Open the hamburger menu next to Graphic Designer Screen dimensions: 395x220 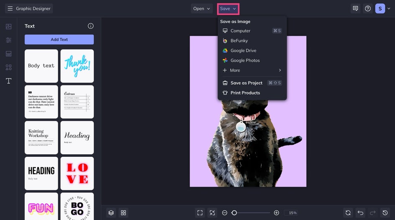[10, 8]
